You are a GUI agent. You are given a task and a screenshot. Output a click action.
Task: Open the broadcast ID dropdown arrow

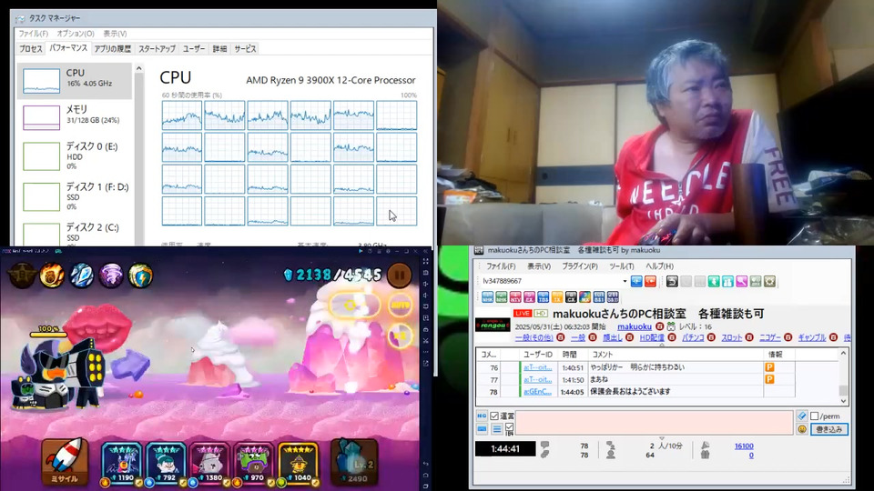625,281
